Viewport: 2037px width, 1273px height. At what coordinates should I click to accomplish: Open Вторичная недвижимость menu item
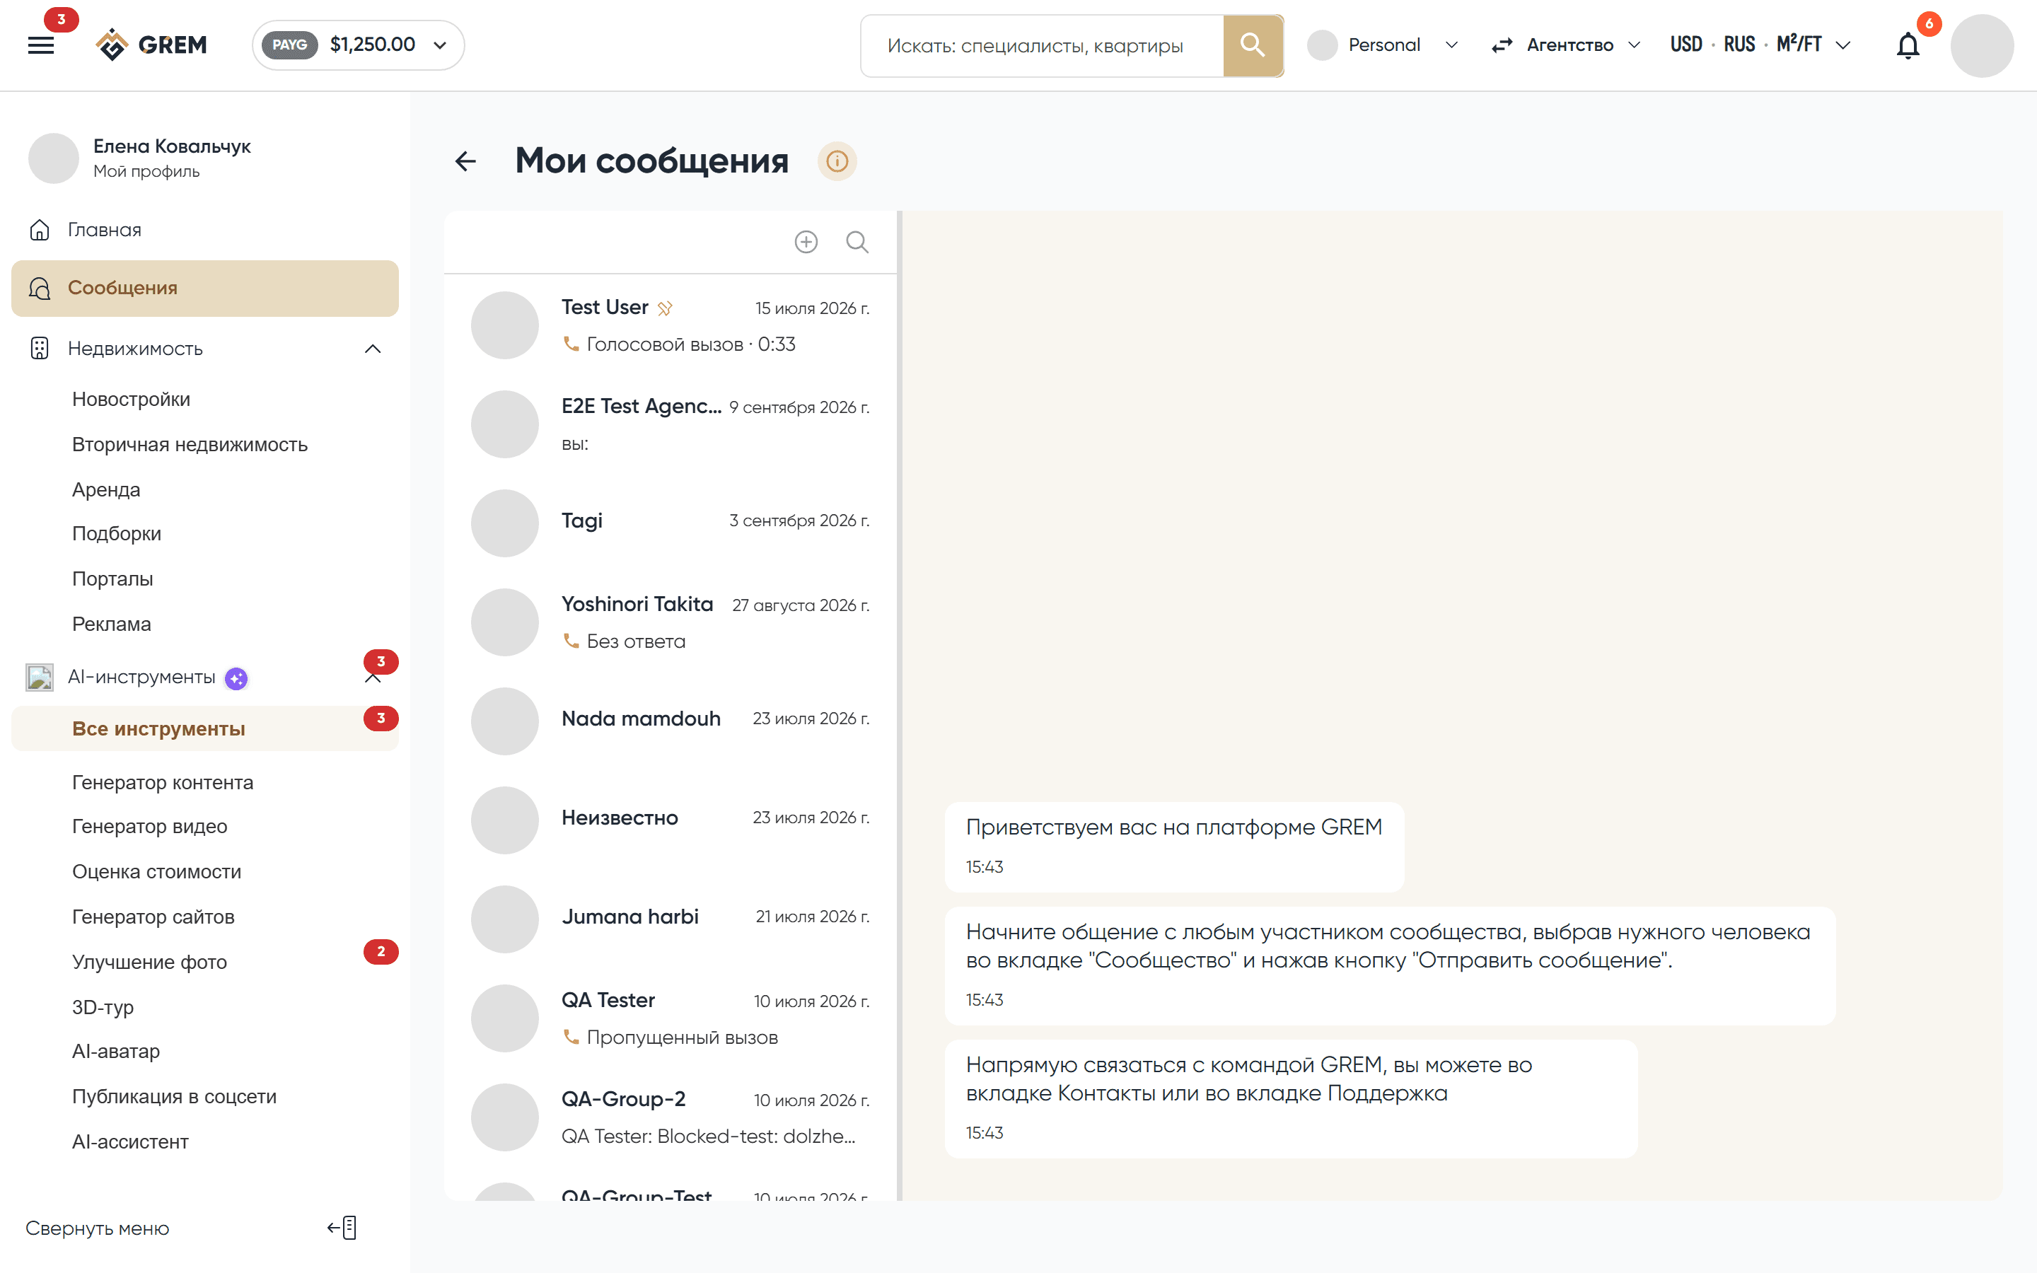pos(190,445)
